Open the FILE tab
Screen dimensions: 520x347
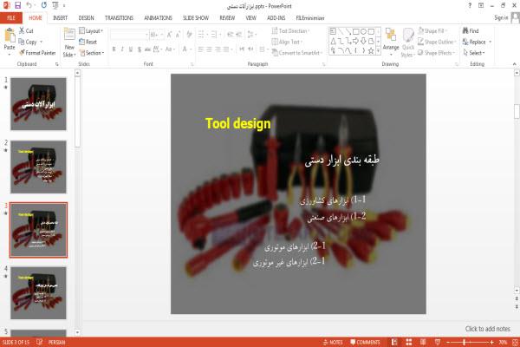pyautogui.click(x=11, y=18)
